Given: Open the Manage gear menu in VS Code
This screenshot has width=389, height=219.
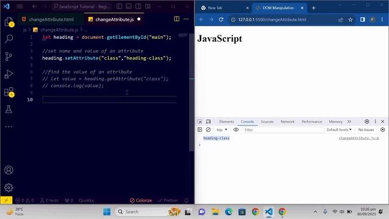Looking at the screenshot, I should click(x=9, y=187).
